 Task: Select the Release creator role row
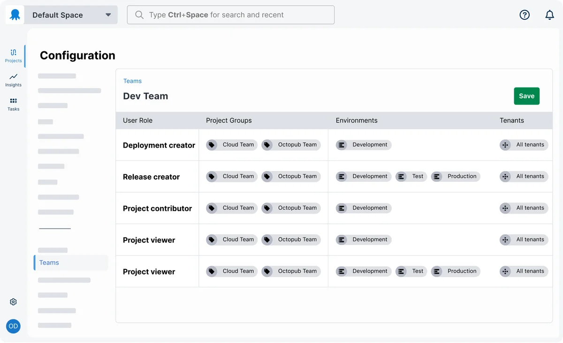(152, 177)
